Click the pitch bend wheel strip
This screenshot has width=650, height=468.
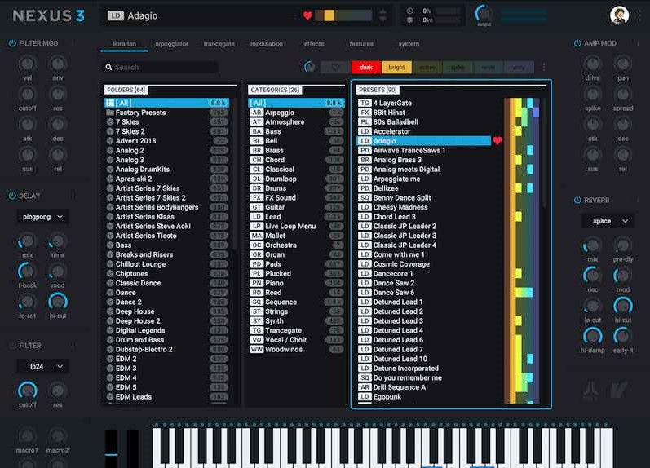tap(111, 449)
